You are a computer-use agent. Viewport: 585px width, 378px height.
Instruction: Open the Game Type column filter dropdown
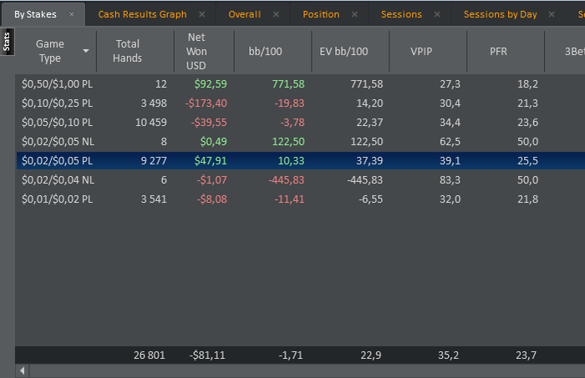pos(86,51)
